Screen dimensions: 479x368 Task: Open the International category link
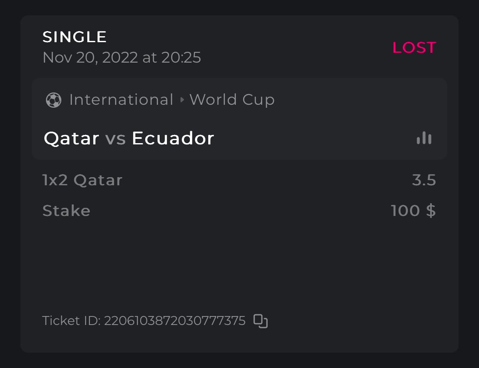tap(121, 100)
